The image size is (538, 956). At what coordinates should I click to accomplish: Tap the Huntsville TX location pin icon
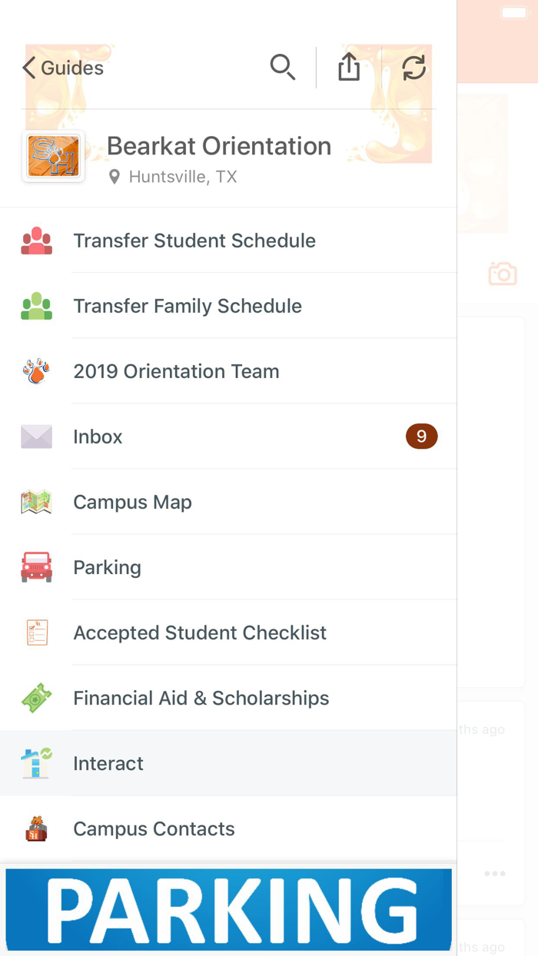pyautogui.click(x=115, y=176)
